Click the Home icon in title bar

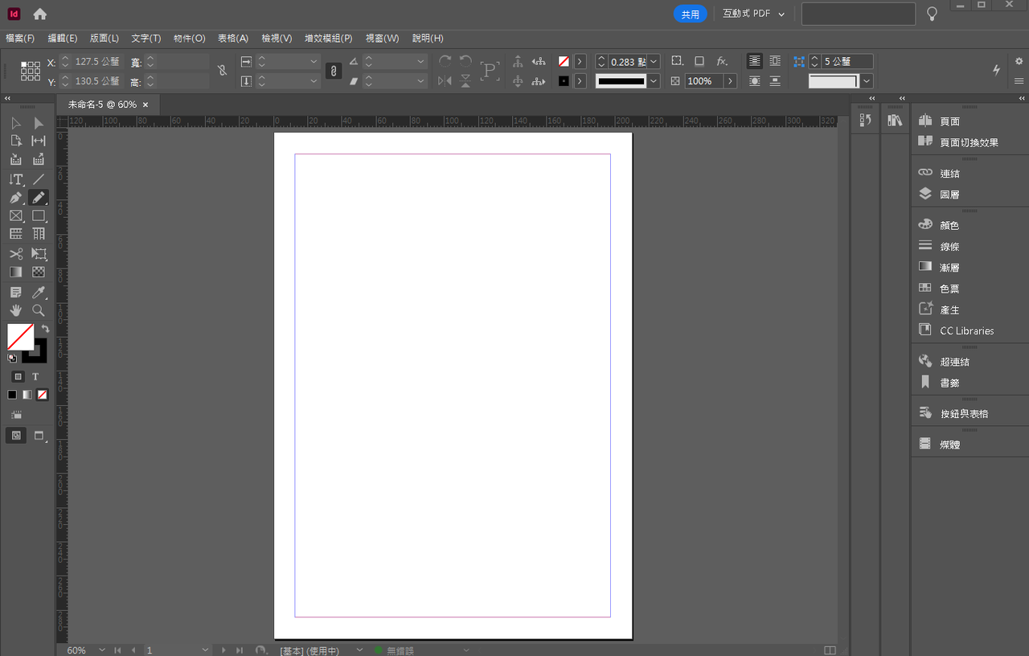click(x=39, y=14)
